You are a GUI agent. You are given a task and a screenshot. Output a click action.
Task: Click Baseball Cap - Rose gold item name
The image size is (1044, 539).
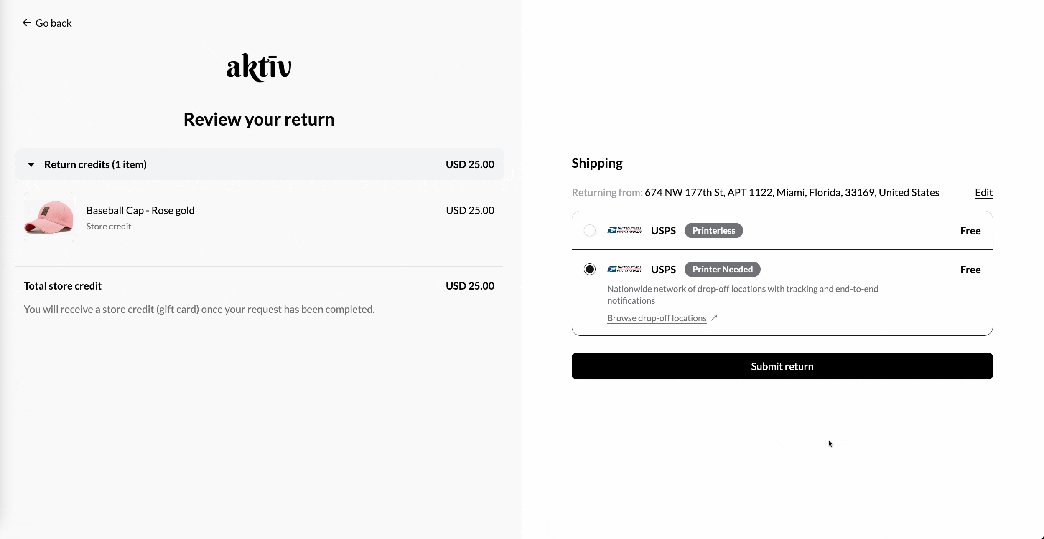coord(140,211)
